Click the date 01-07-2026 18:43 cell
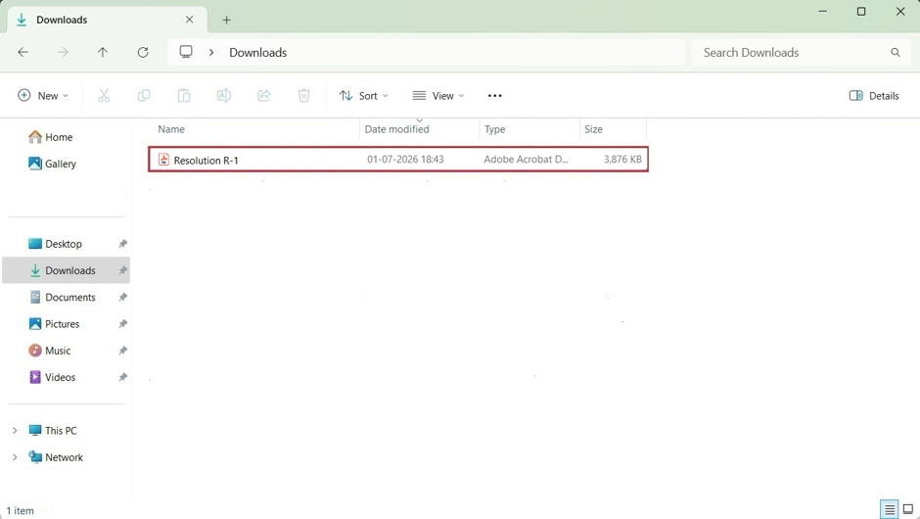 [405, 159]
